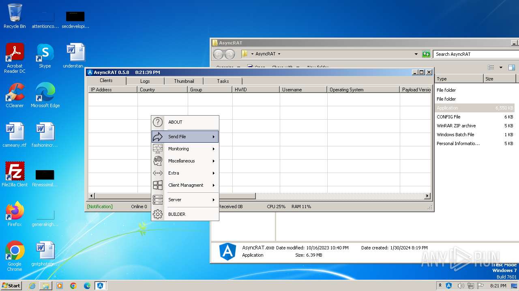Image resolution: width=519 pixels, height=291 pixels.
Task: Click Internet Explorer taskbar icon
Action: tap(32, 286)
